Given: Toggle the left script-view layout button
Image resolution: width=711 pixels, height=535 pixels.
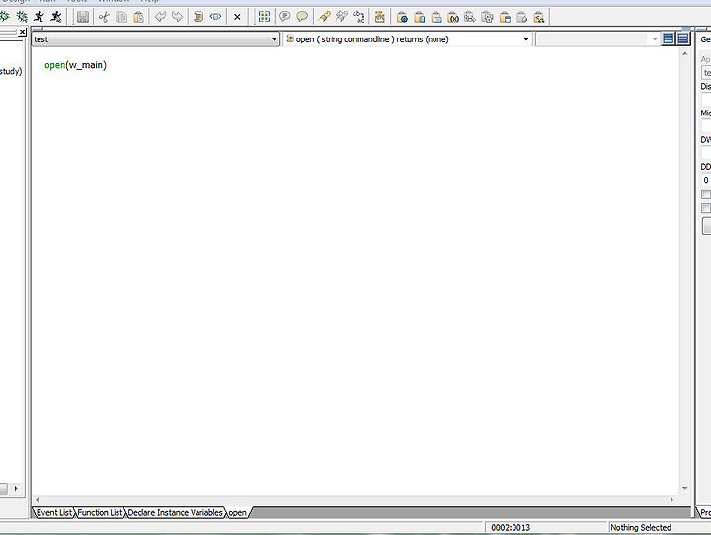Looking at the screenshot, I should pyautogui.click(x=668, y=39).
